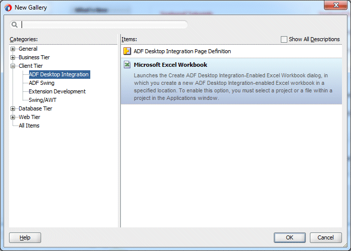The height and width of the screenshot is (251, 351).
Task: Select ADF Desktop Integration Page Definition item
Action: pyautogui.click(x=231, y=51)
